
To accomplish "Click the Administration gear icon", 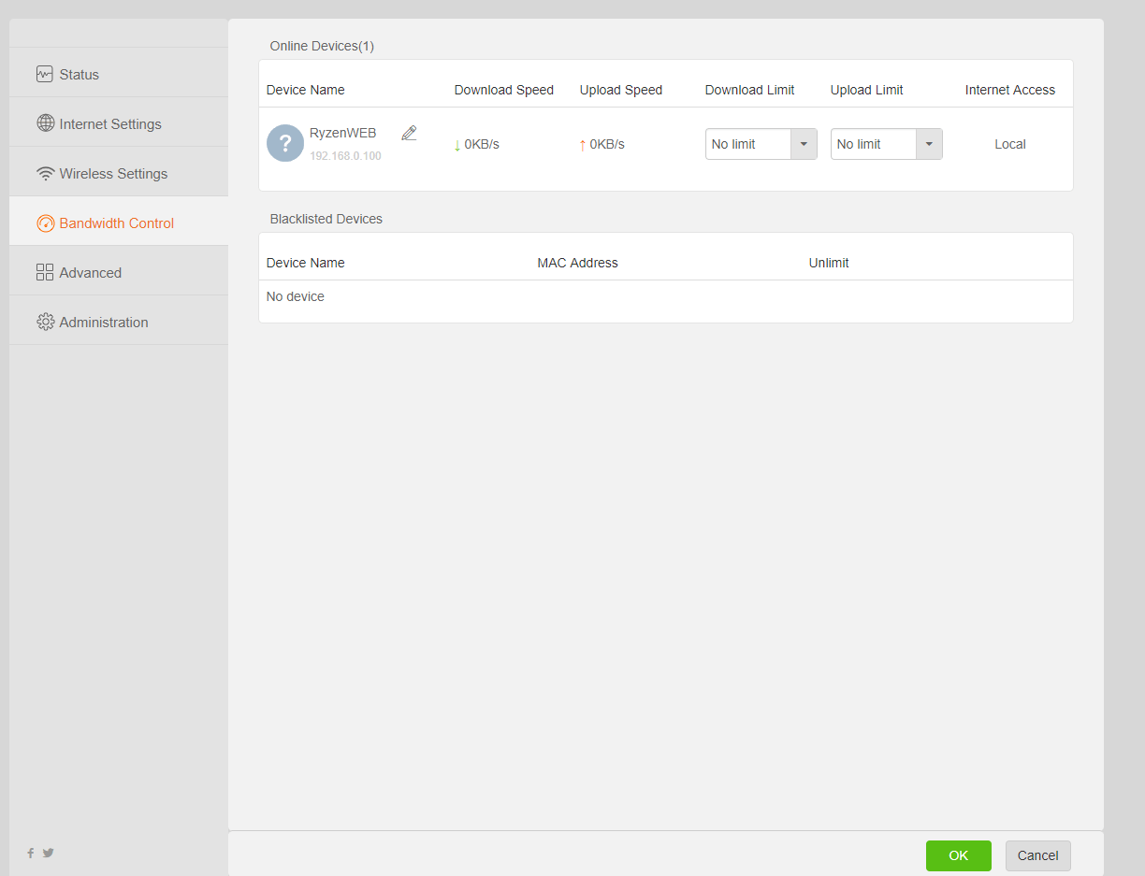I will click(45, 322).
